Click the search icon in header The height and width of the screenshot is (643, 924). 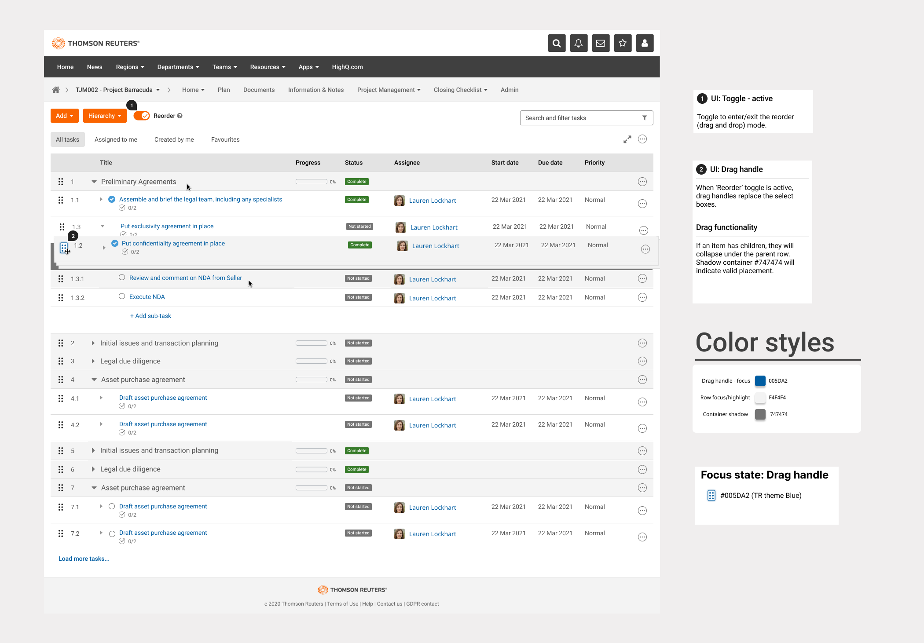pyautogui.click(x=557, y=43)
